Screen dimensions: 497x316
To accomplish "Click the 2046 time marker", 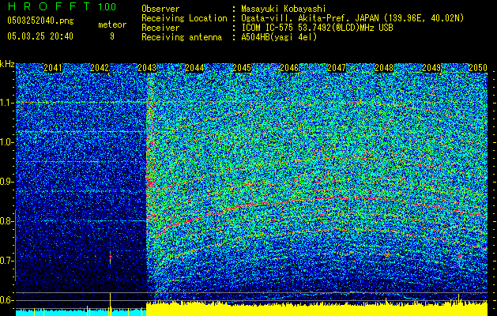I will 289,68.
